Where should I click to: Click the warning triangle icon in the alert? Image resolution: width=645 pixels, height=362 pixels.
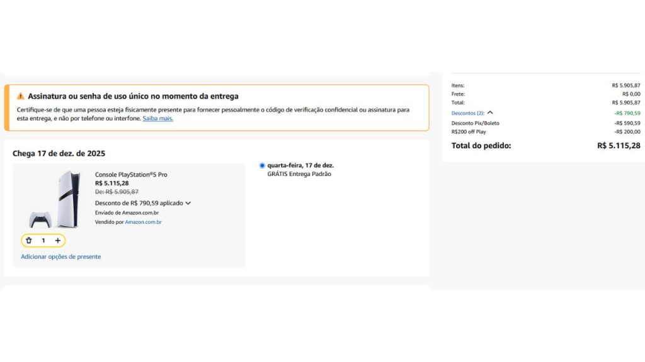pyautogui.click(x=21, y=96)
